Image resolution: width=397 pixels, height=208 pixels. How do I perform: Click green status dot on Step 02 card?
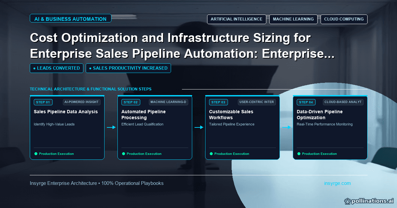(123, 154)
